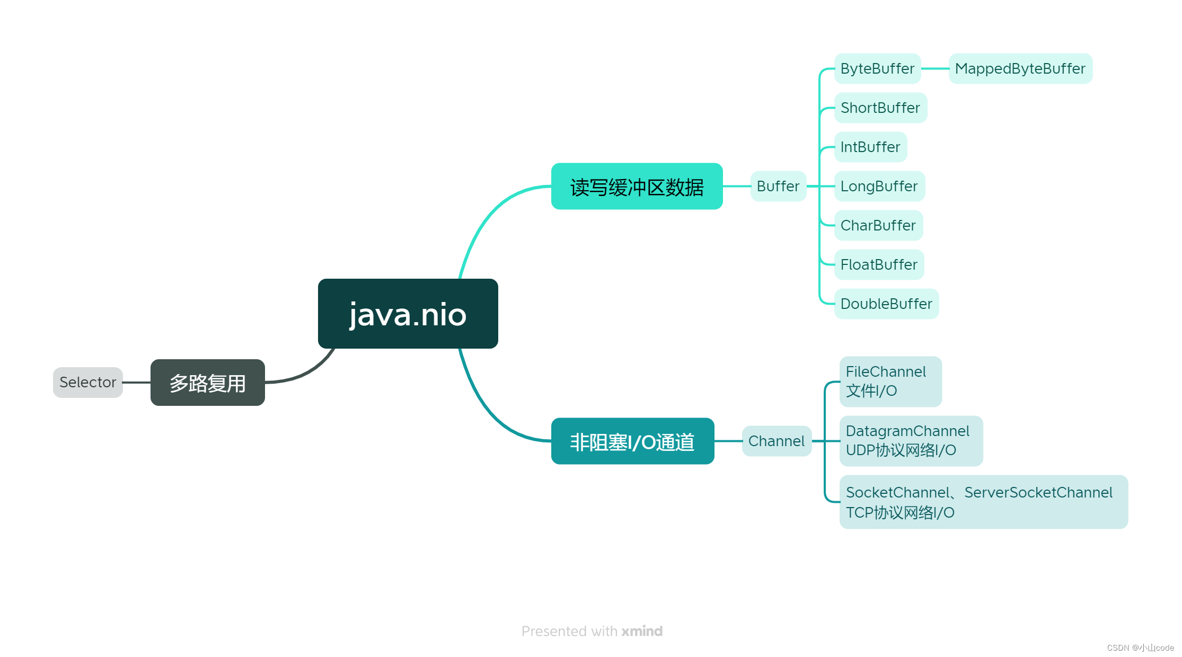Select the ShortBuffer node

(880, 108)
